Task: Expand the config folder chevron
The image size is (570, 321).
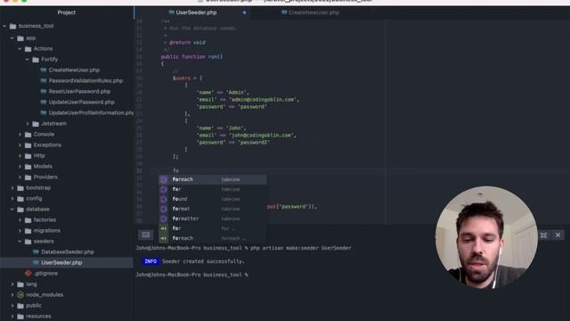Action: 12,198
